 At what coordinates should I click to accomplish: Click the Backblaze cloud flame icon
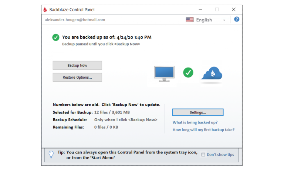coord(212,73)
